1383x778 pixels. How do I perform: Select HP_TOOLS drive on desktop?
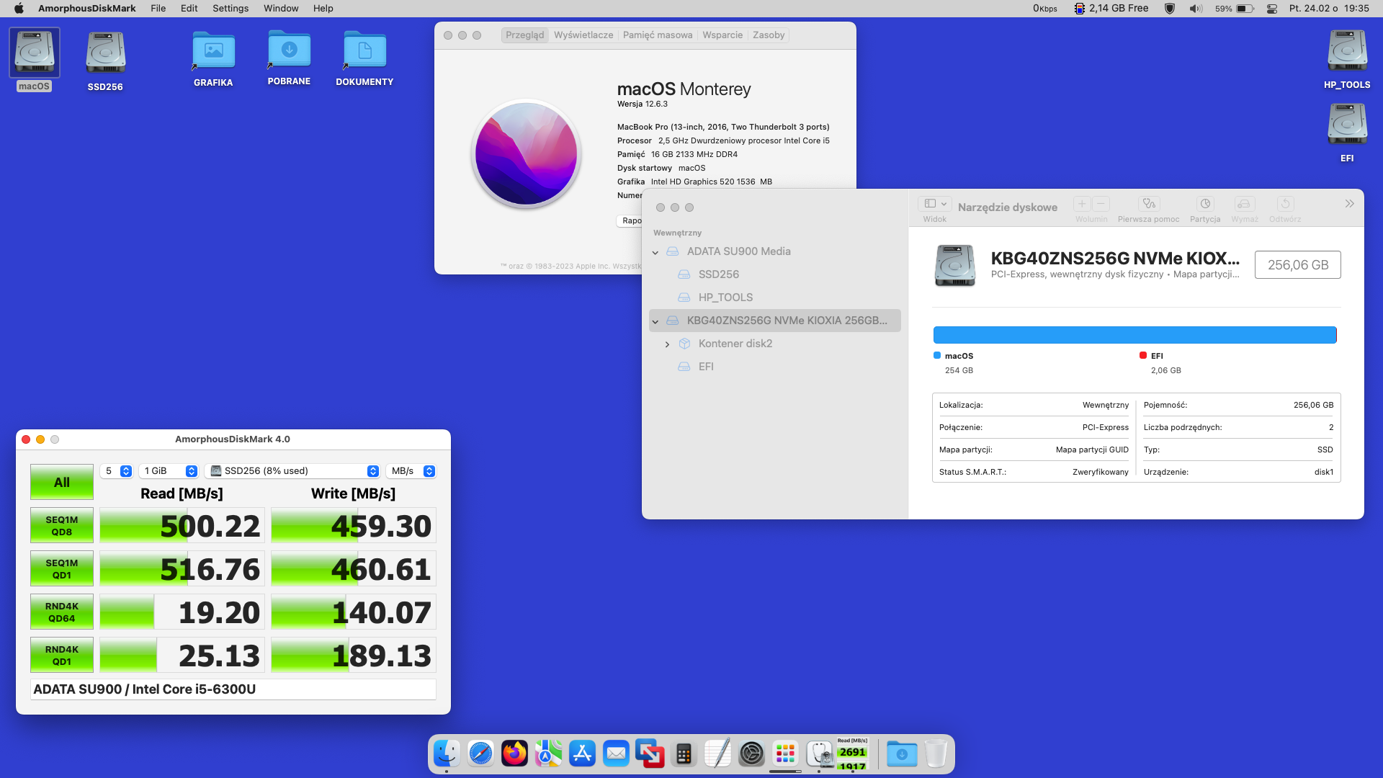1347,50
